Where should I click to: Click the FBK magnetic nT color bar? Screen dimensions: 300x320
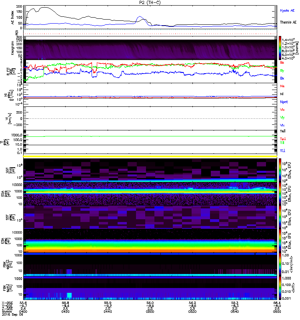(280, 288)
